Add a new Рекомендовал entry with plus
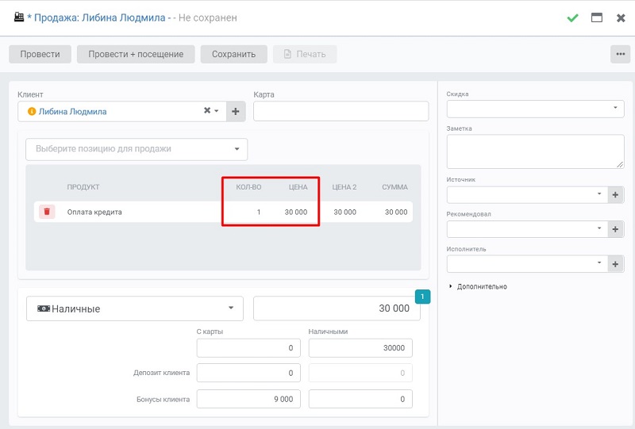 click(615, 229)
